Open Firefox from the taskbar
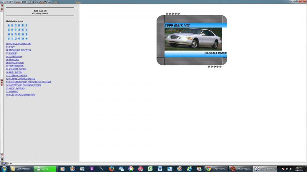 click(111, 169)
